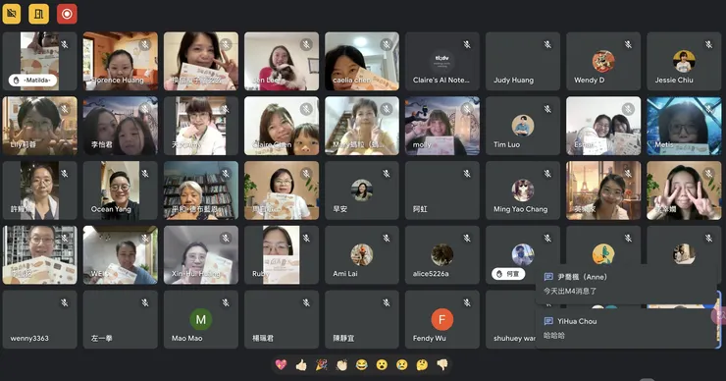Send the thumbs down emoji reaction
Screen dimensions: 726x381
[x=442, y=364]
